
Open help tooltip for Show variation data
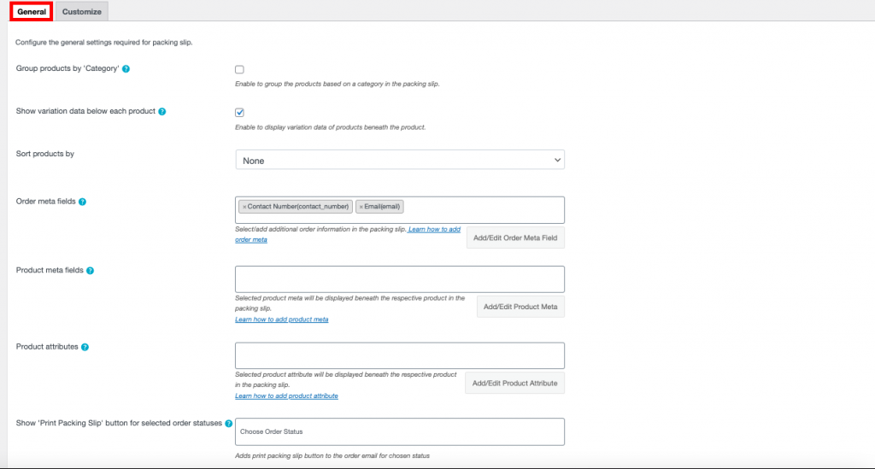[161, 112]
